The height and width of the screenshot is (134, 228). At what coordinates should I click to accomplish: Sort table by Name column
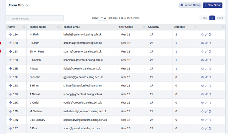click(x=16, y=27)
